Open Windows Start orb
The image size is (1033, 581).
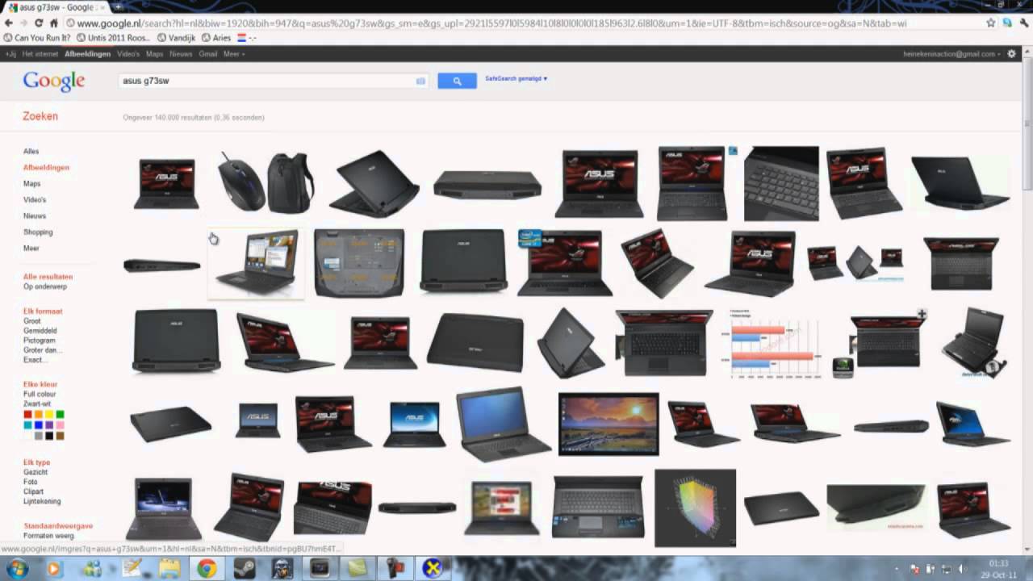click(16, 568)
